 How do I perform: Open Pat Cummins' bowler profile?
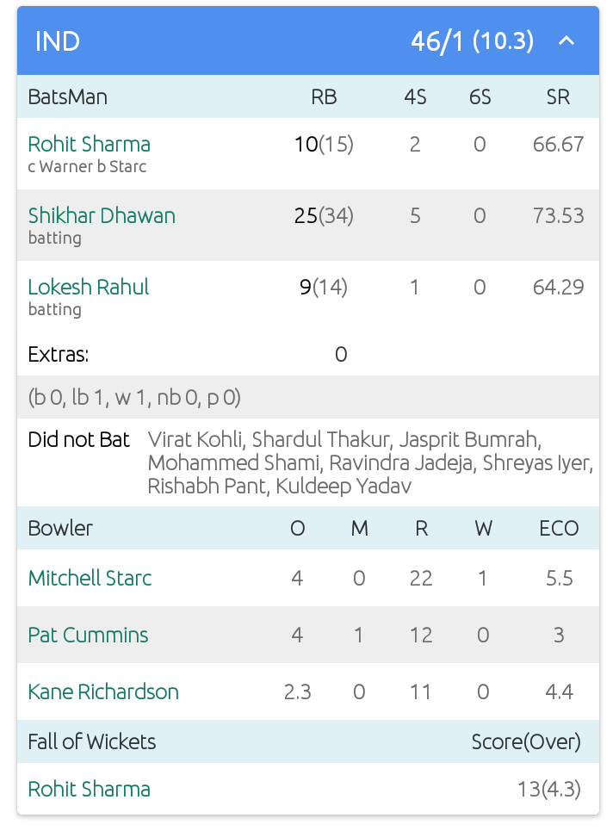click(x=88, y=635)
